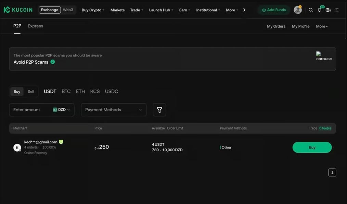Click the 4 USDT available amount
347x204 pixels.
point(158,144)
